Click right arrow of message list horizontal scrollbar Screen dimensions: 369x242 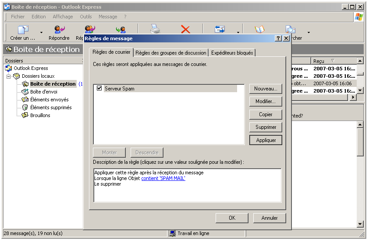[x=353, y=97]
